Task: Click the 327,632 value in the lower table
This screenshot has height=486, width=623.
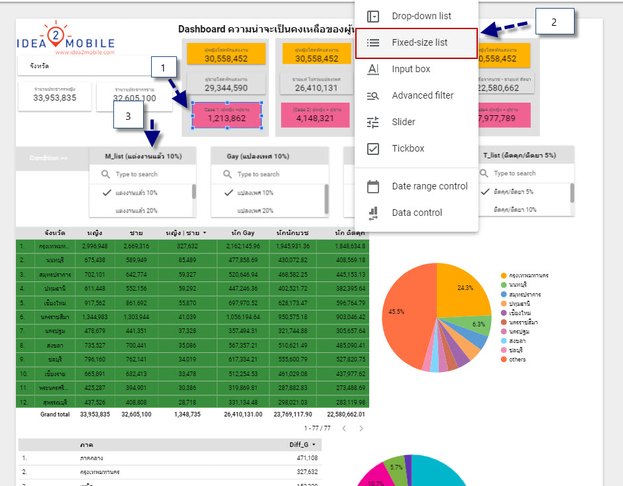Action: pos(307,472)
